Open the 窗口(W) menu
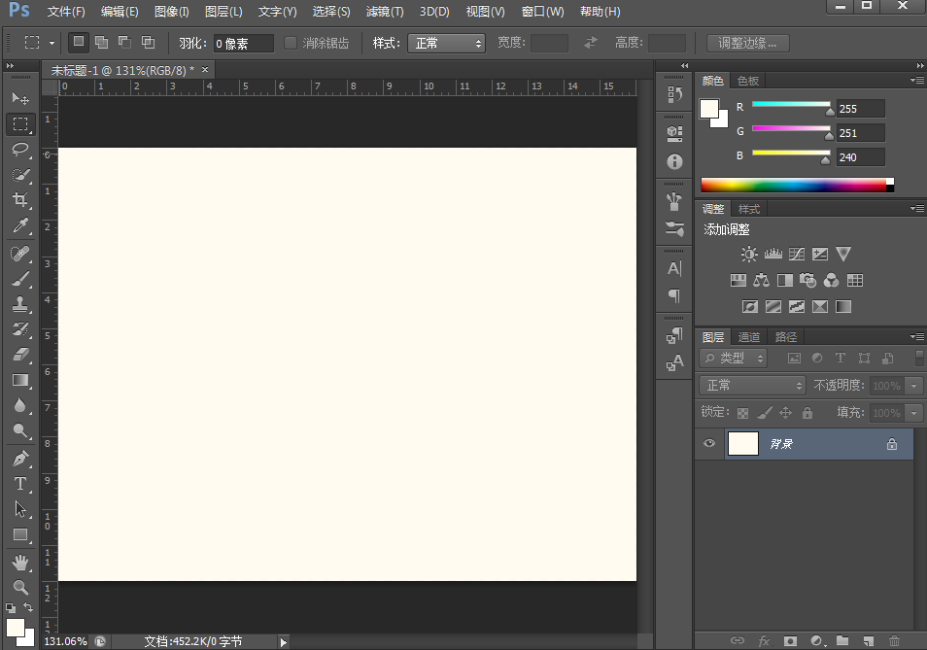The width and height of the screenshot is (927, 650). click(543, 12)
